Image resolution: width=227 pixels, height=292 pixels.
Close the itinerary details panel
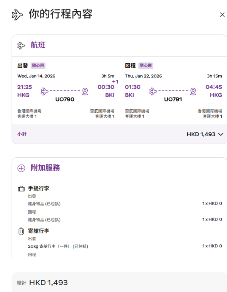(x=222, y=15)
